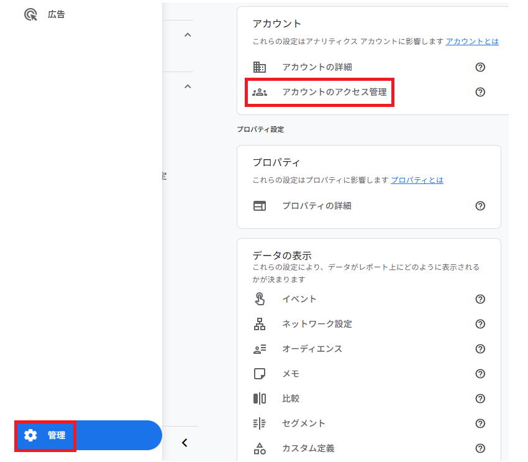Click the ネットワーク設定 hierarchy icon

tap(259, 324)
